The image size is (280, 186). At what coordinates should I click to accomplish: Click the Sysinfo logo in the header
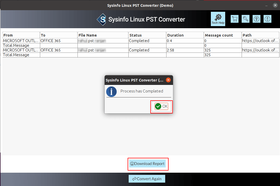[102, 19]
